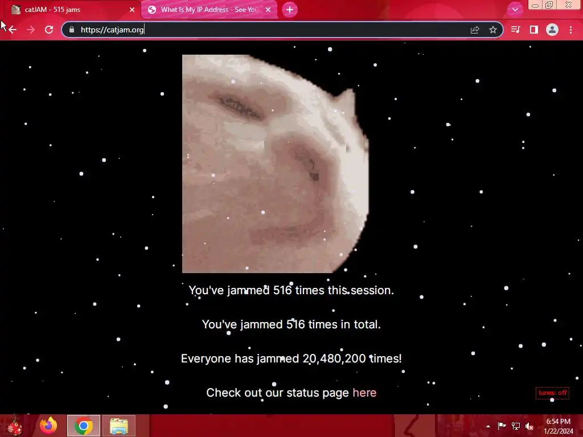
Task: Click the jamming cat image
Action: (x=276, y=164)
